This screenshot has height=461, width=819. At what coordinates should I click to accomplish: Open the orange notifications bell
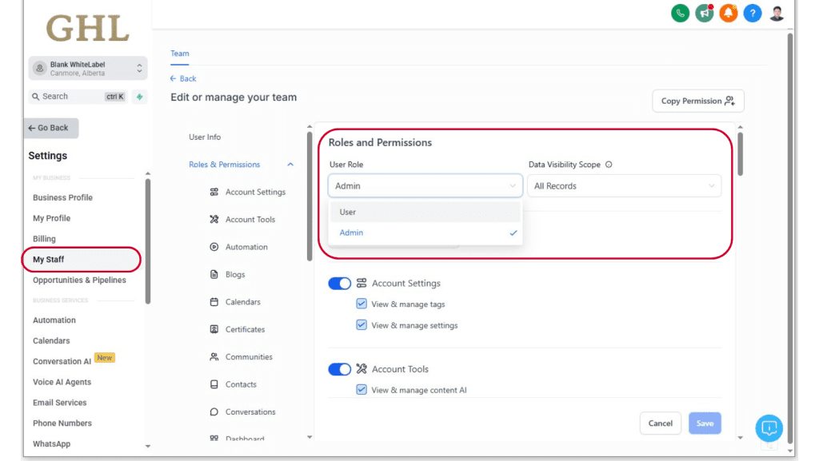click(728, 13)
